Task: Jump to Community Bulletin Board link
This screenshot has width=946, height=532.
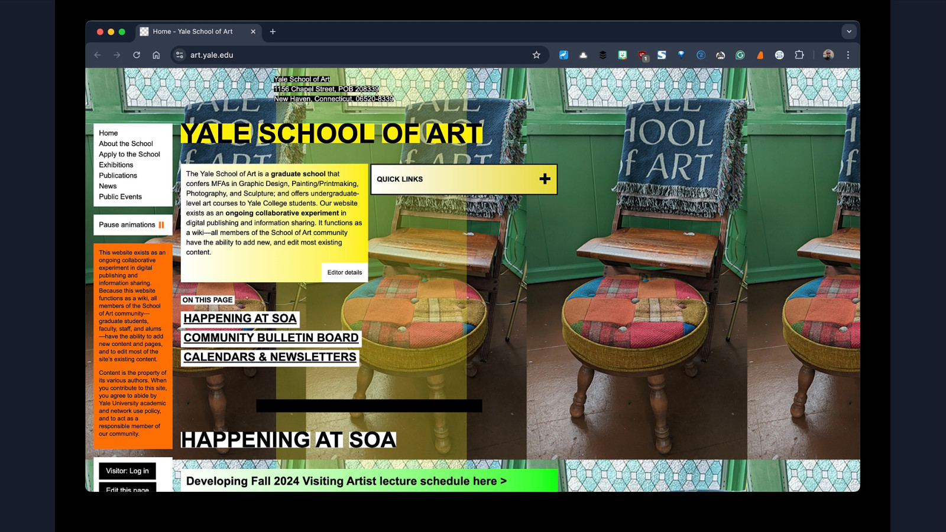Action: coord(271,338)
